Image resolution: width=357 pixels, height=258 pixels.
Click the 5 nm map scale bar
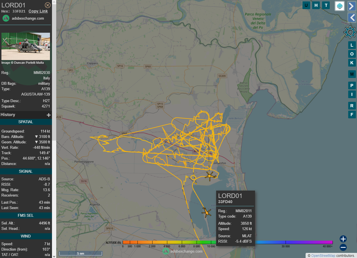pos(80,253)
